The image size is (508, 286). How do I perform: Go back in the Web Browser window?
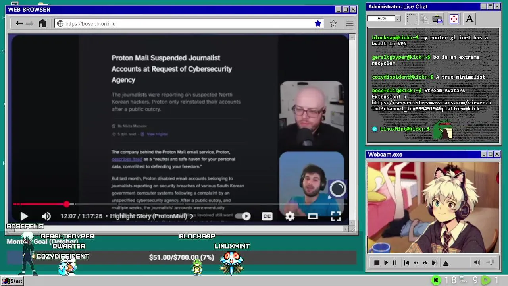tap(19, 23)
